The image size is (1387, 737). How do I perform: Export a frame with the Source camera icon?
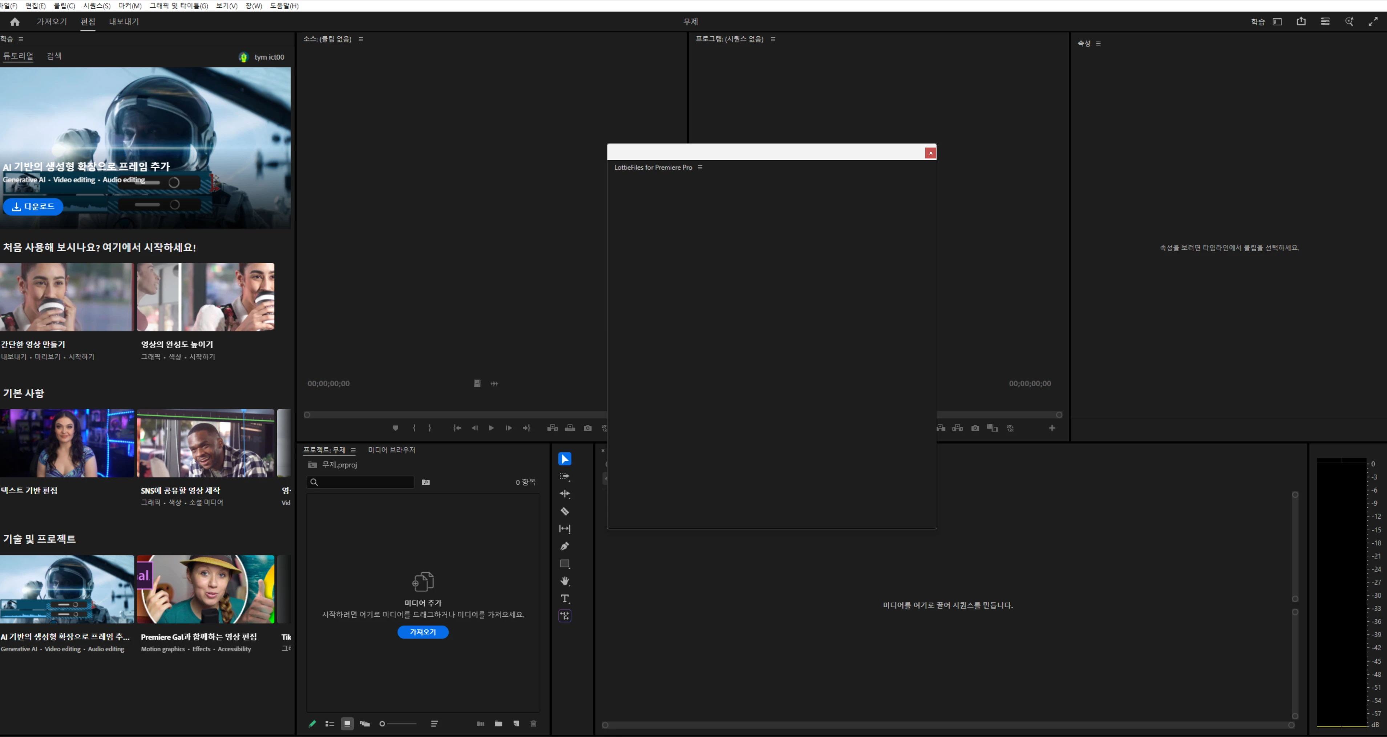tap(587, 428)
